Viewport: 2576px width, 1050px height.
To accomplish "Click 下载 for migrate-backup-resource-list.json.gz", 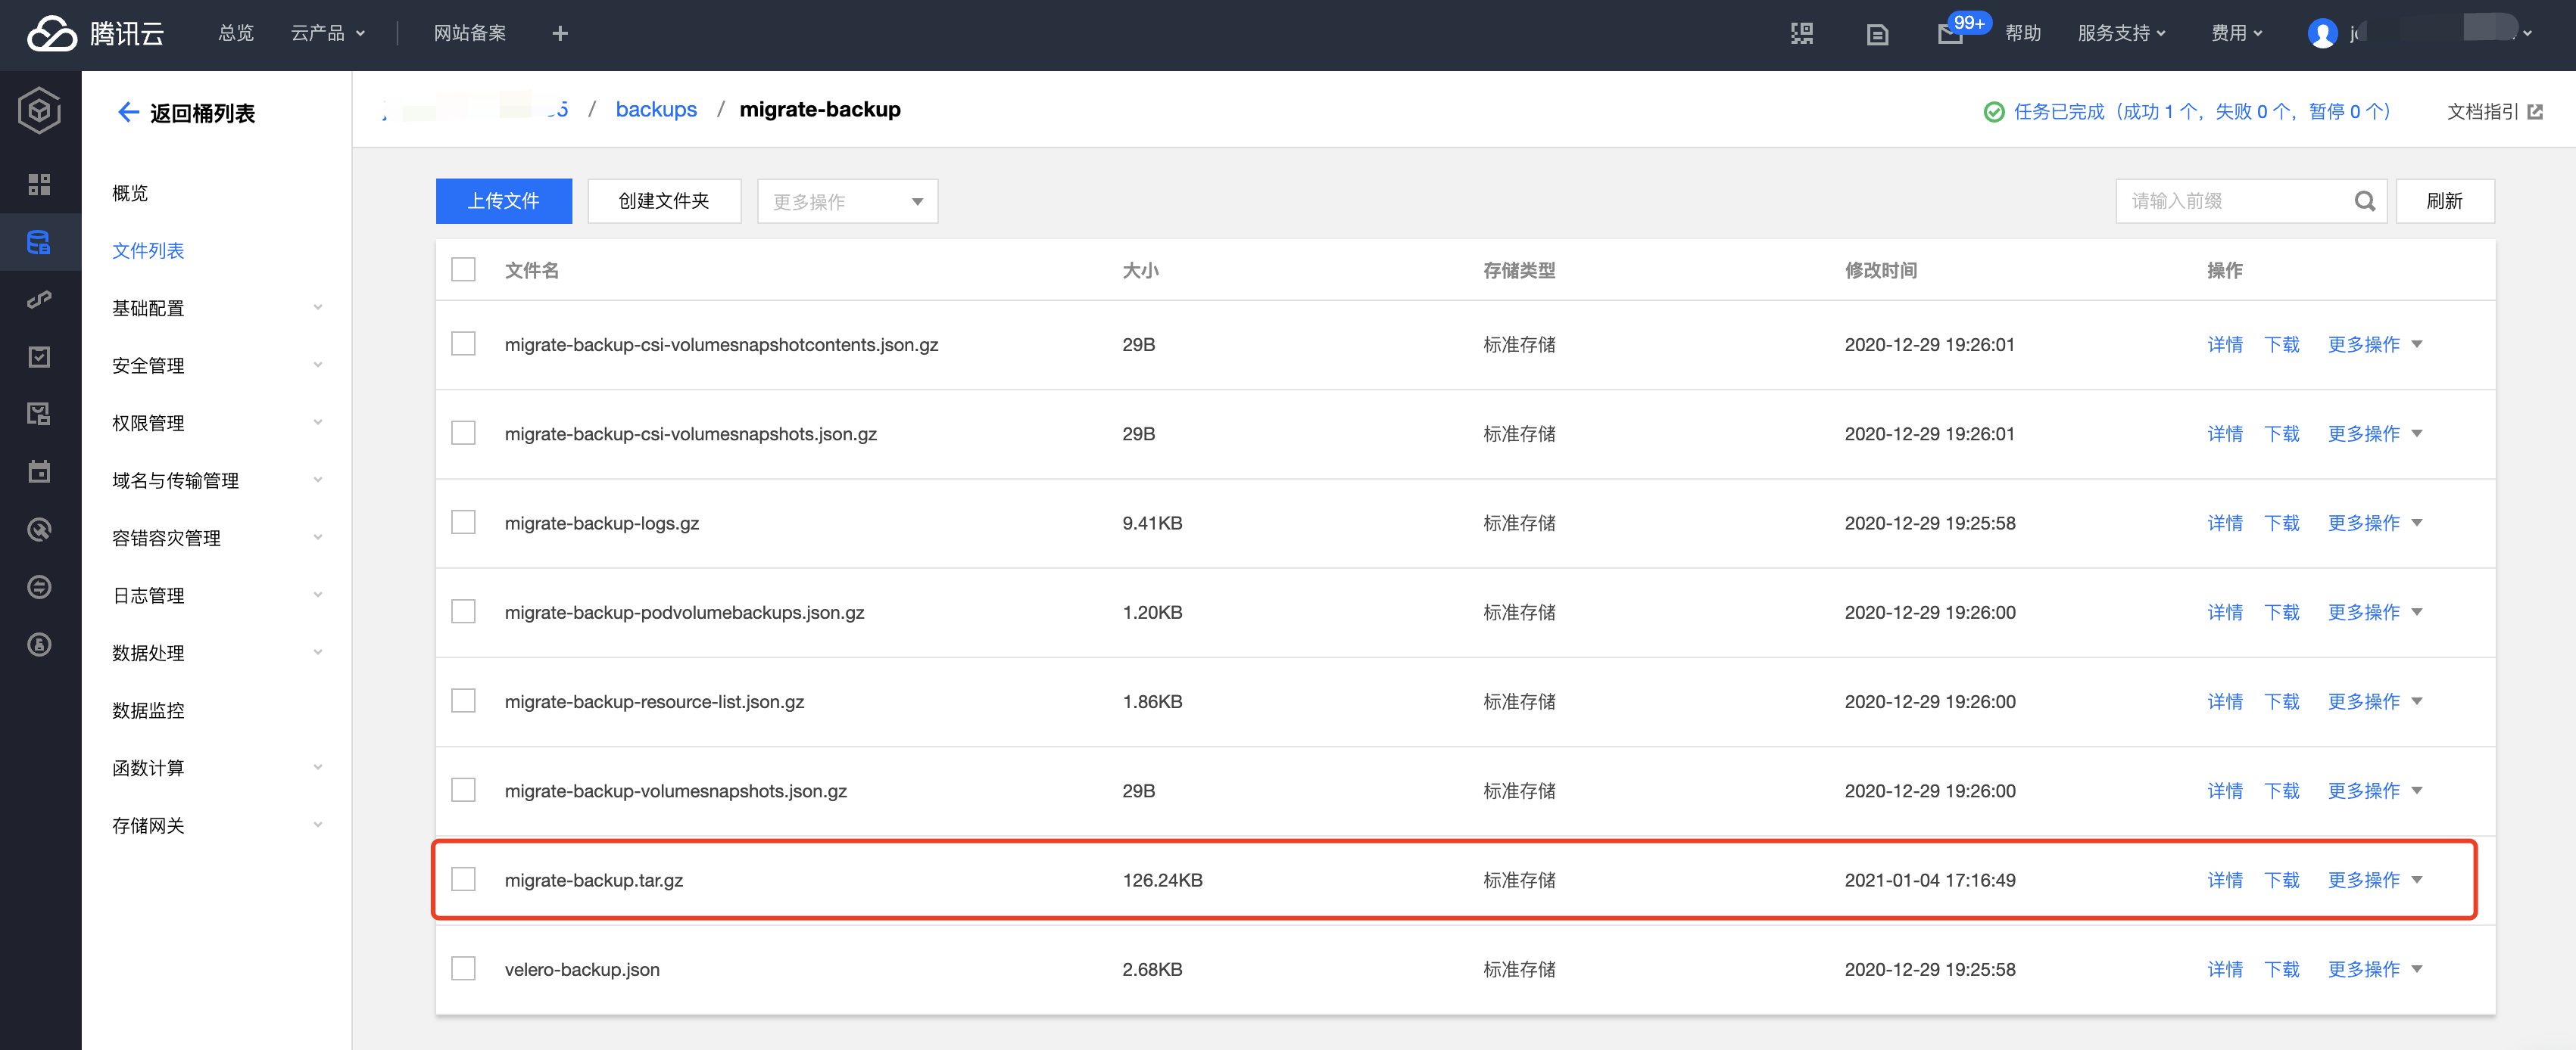I will [x=2282, y=702].
